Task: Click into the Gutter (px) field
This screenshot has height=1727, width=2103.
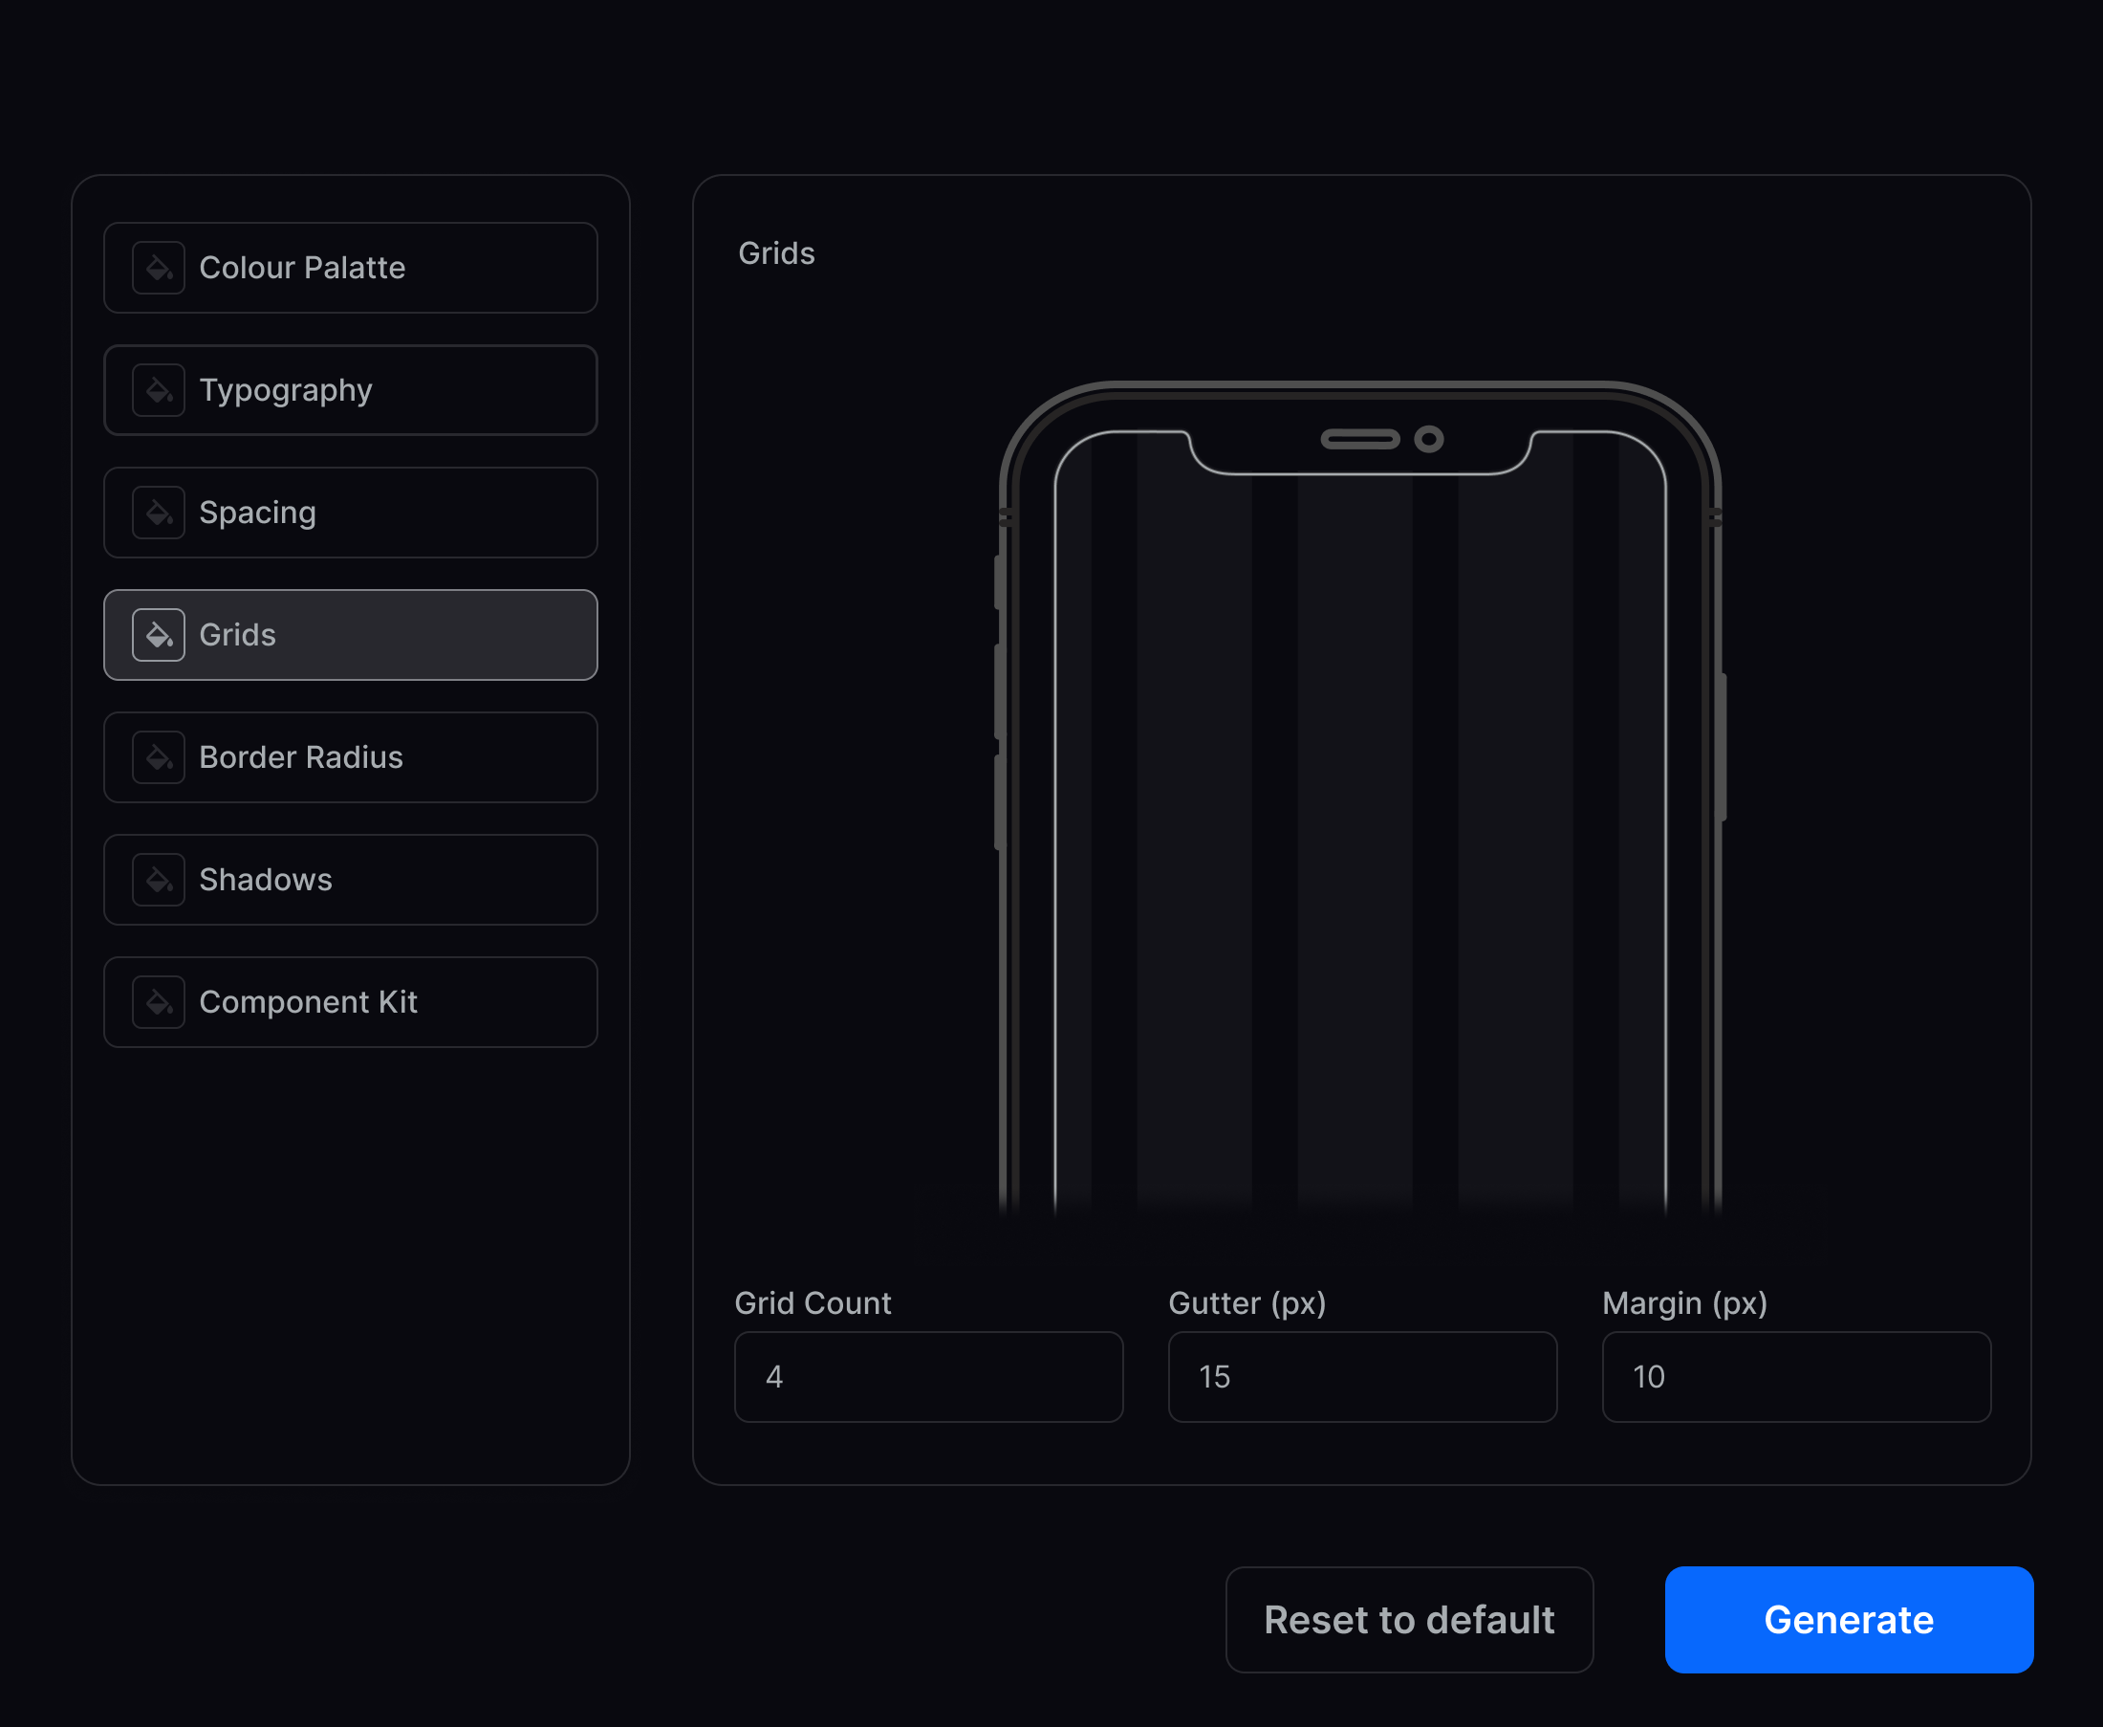Action: point(1361,1377)
